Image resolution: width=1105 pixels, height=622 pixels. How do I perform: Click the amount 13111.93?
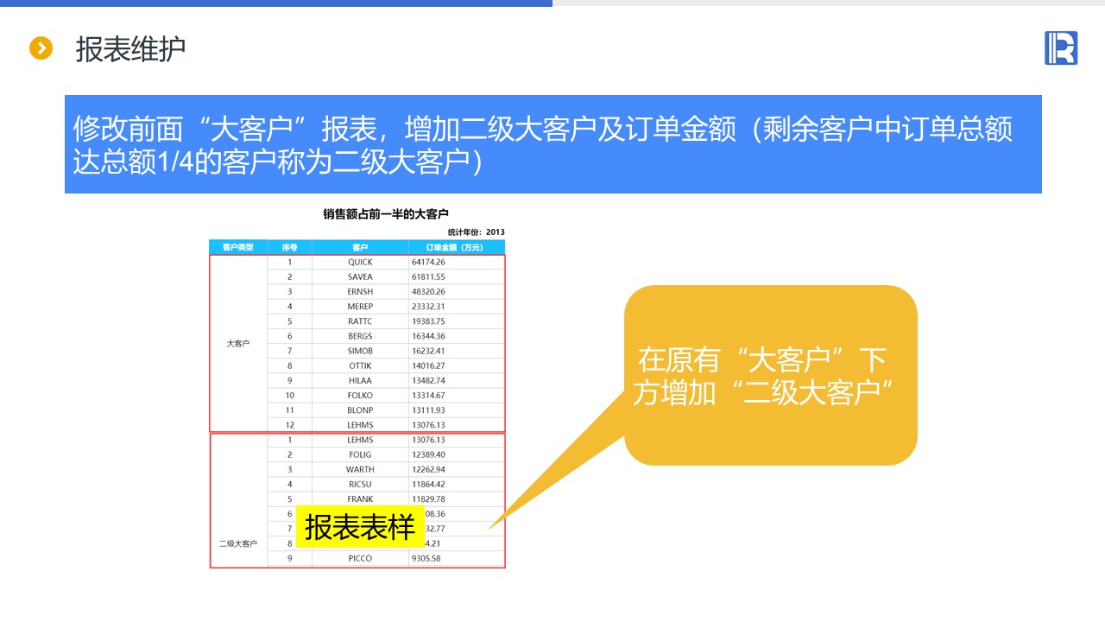[428, 410]
